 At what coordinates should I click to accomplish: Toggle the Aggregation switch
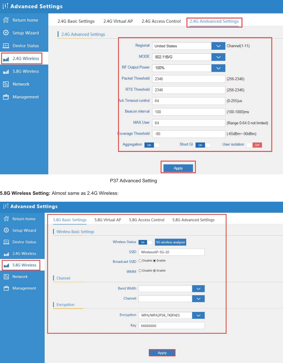[152, 145]
